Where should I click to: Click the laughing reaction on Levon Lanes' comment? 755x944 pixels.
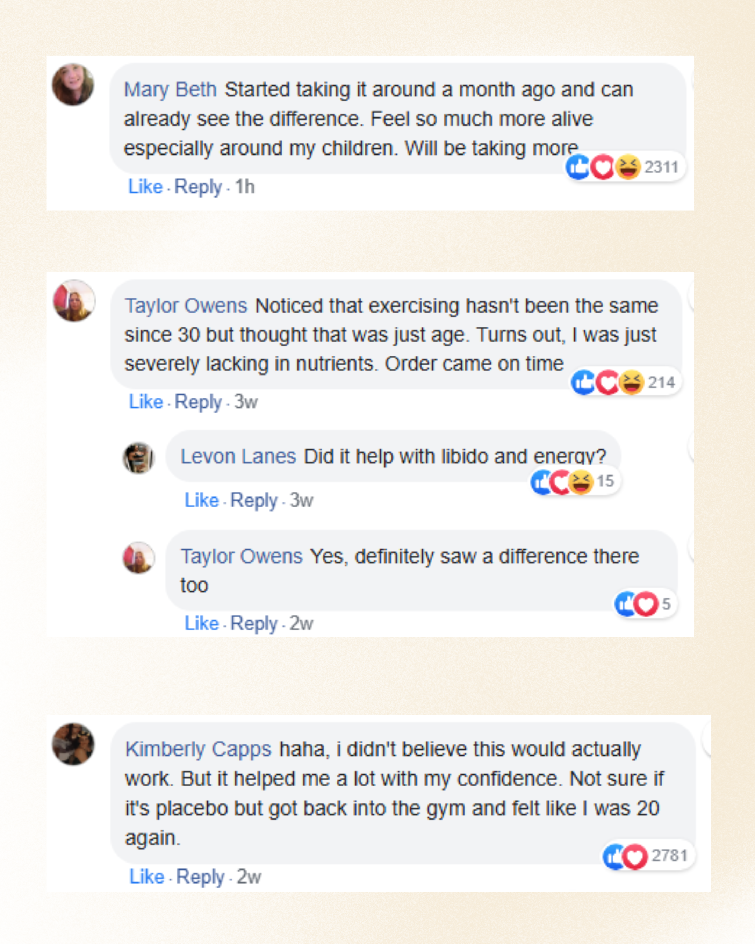pos(581,482)
